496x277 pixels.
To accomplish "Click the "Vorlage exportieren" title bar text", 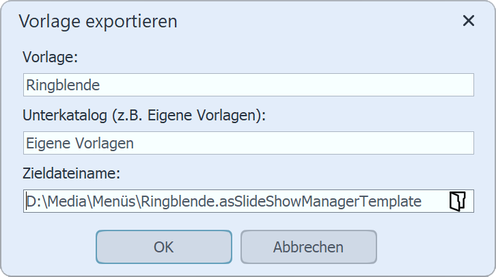I will coord(98,21).
